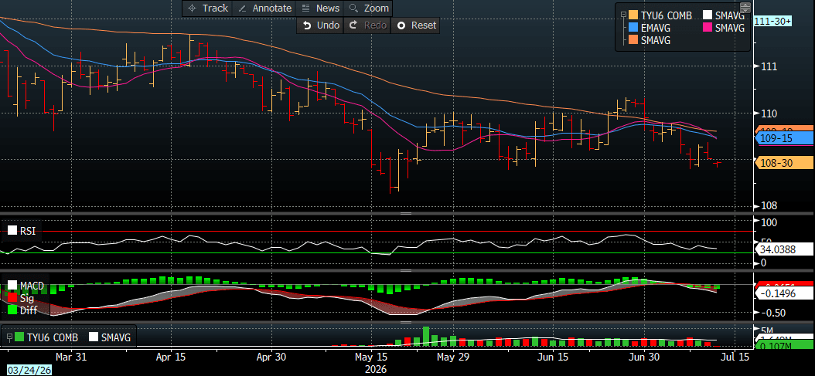This screenshot has width=815, height=376.
Task: Click the white SMAVG legend swatch
Action: pos(708,15)
